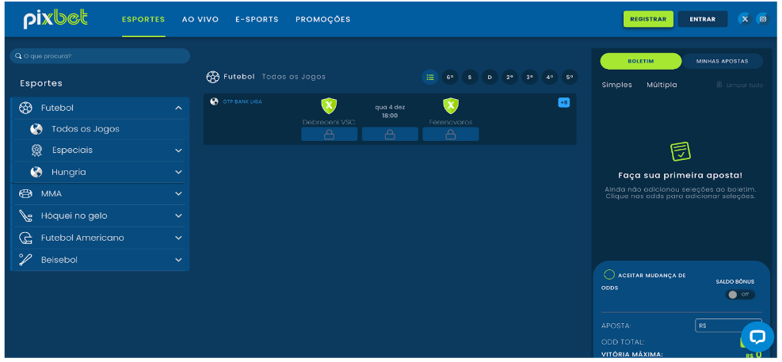The height and width of the screenshot is (362, 782).
Task: Click the Hóquei no gelo stick icon
Action: [25, 216]
